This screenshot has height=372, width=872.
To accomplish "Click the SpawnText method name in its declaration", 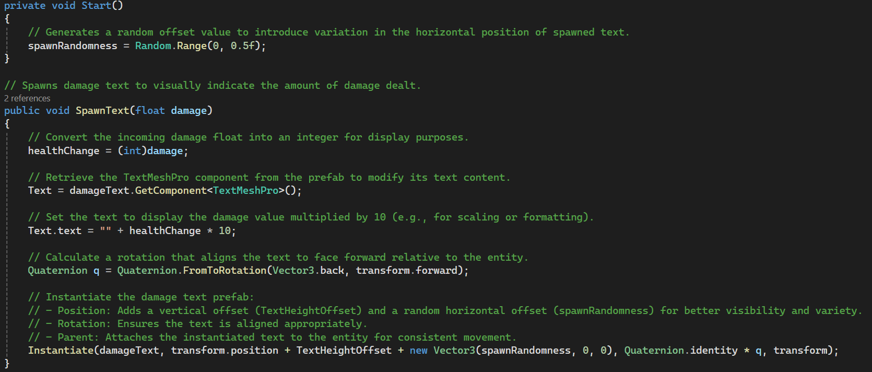I will coord(102,110).
